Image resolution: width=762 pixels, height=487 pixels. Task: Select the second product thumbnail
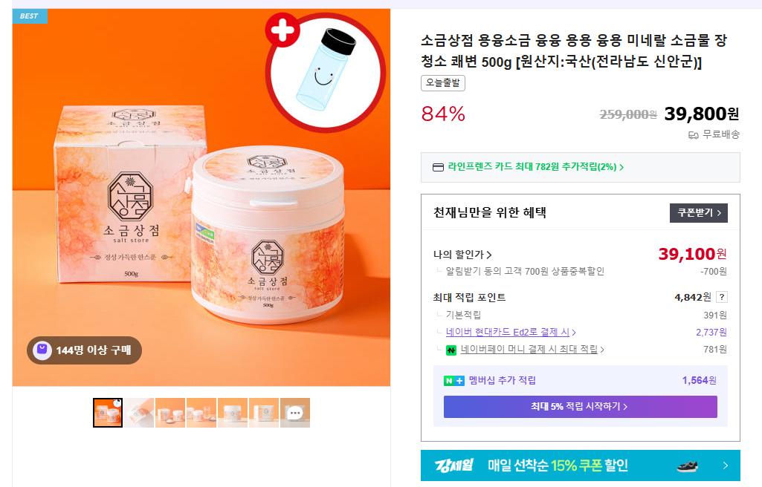[139, 413]
